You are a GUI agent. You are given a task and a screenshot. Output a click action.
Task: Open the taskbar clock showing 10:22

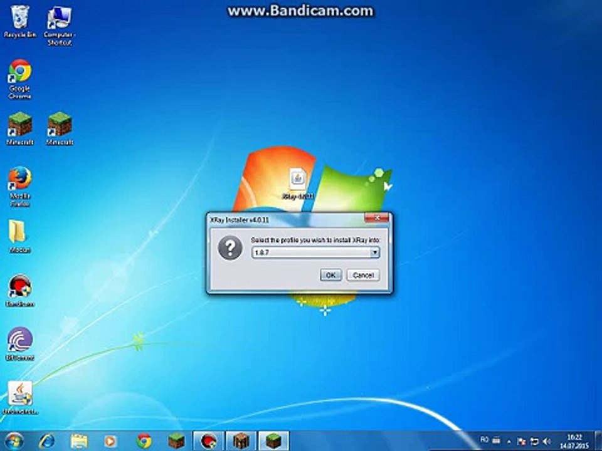coord(574,442)
